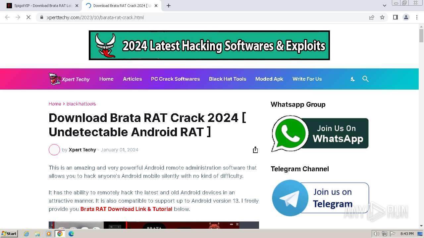The height and width of the screenshot is (238, 424).
Task: Click Brata RAT Download Link & Tutorial
Action: (126, 209)
